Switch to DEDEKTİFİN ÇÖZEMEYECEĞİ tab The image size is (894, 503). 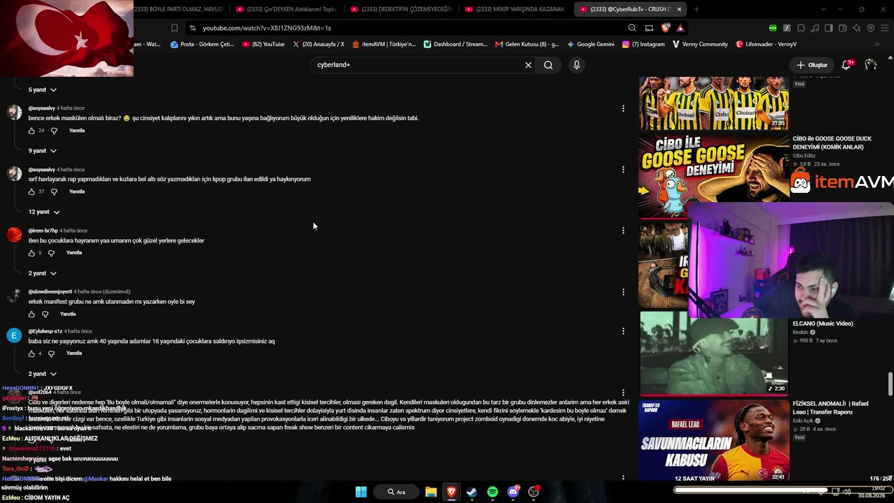point(401,9)
